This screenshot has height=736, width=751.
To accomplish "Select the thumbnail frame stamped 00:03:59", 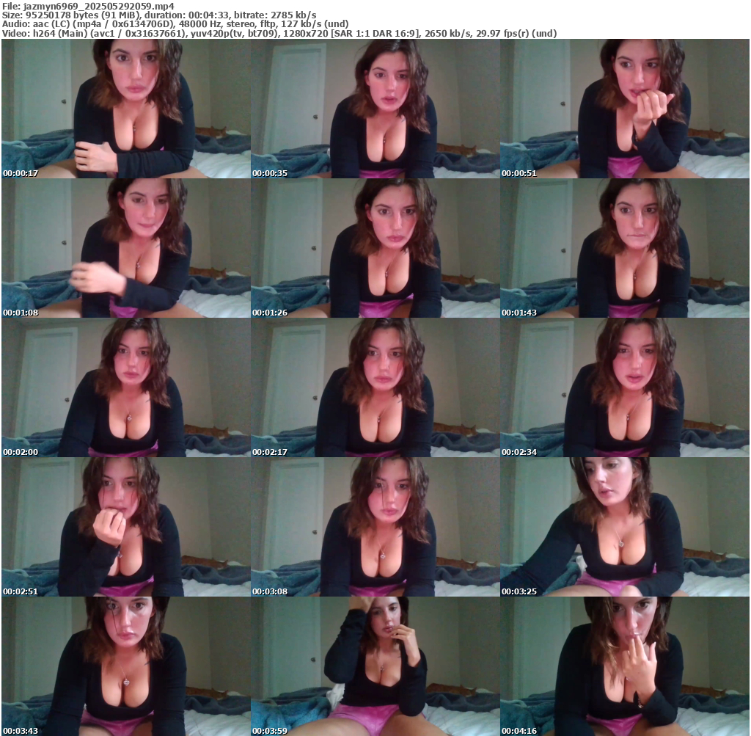I will (375, 666).
